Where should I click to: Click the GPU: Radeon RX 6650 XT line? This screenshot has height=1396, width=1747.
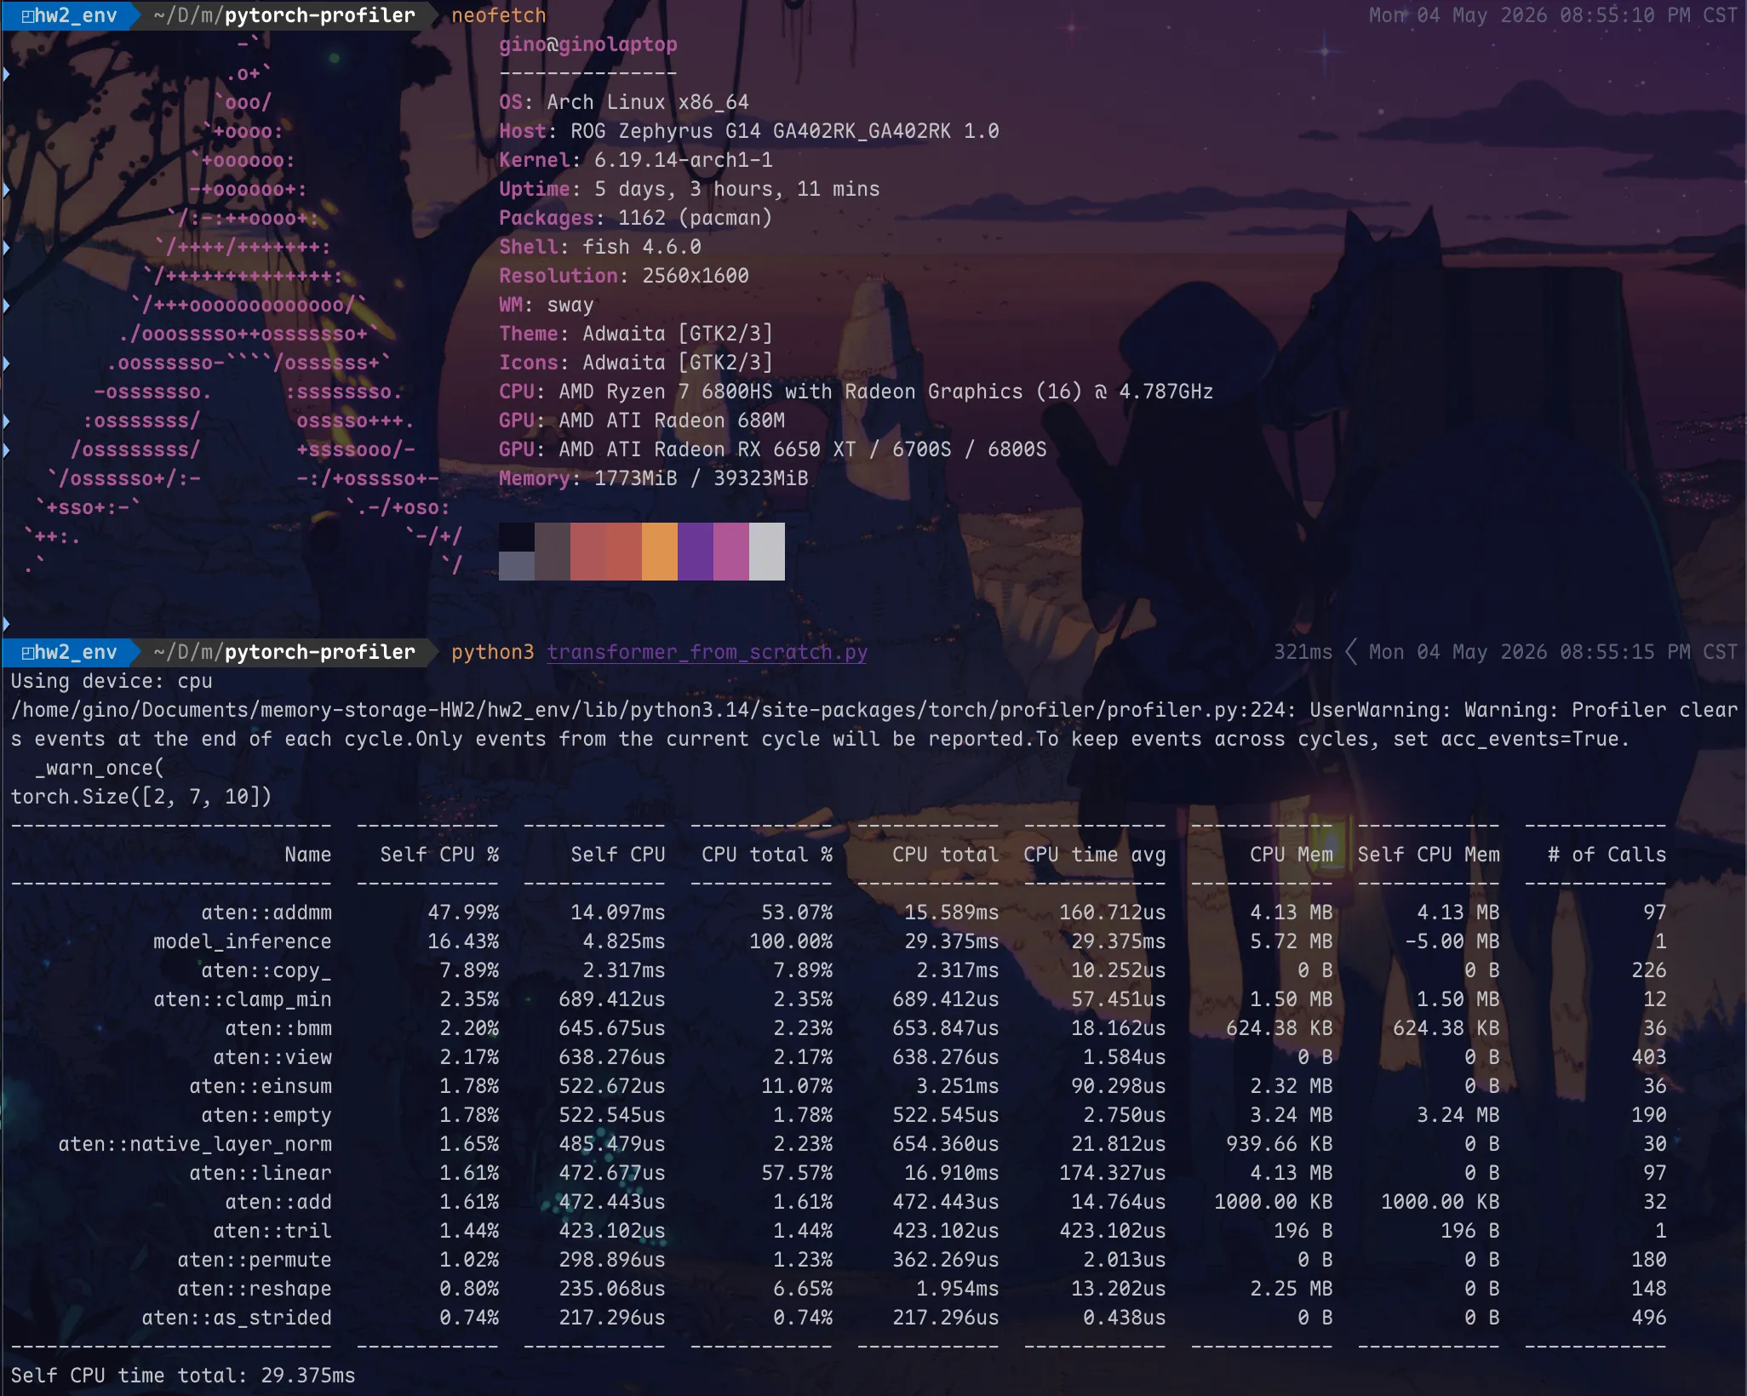click(773, 449)
